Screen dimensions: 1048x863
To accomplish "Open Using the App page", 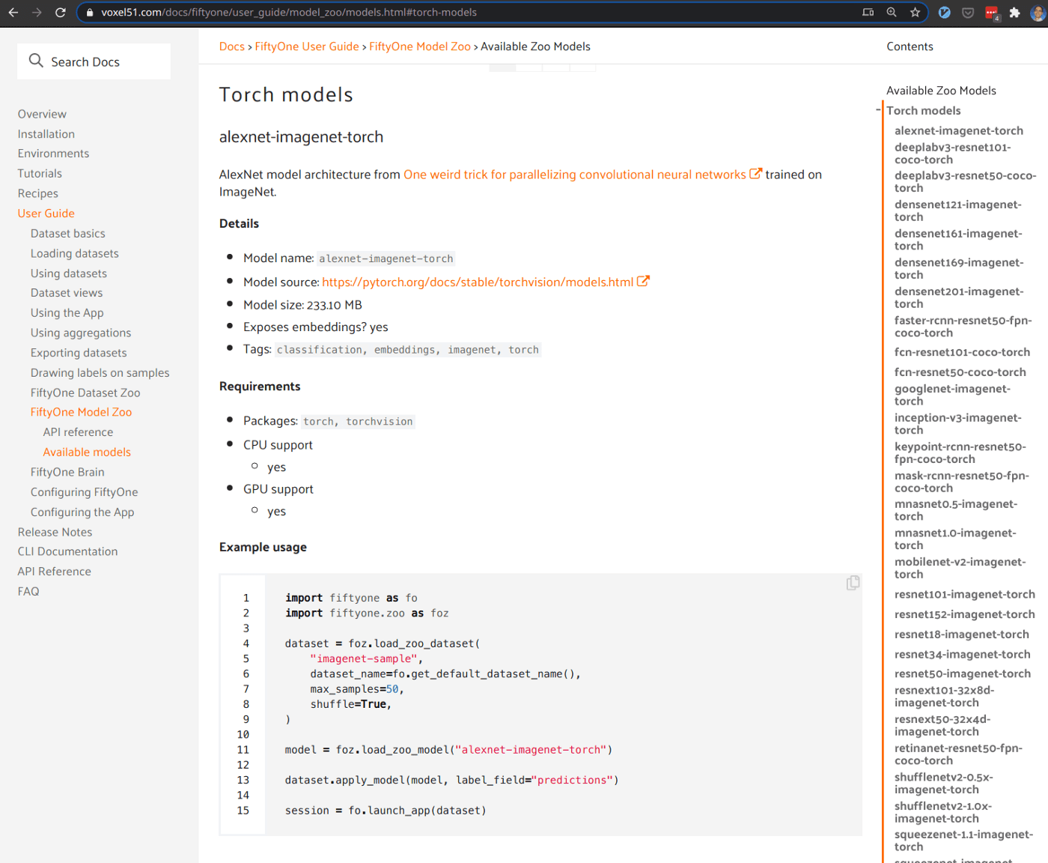I will 67,313.
